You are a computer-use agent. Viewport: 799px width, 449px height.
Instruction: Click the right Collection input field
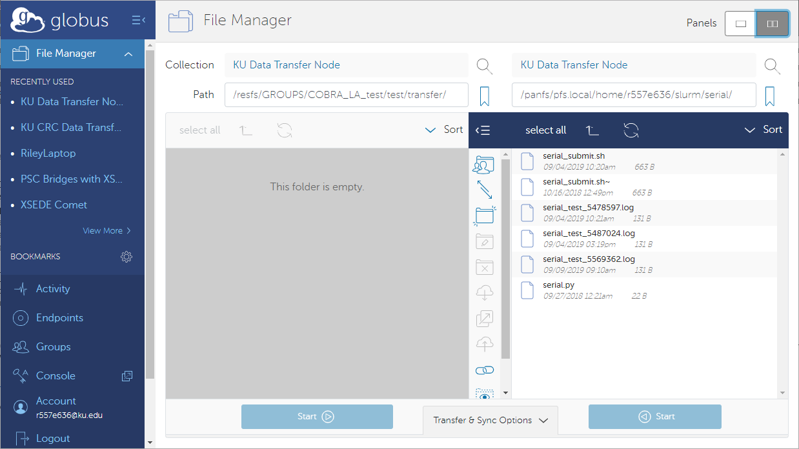tap(634, 65)
